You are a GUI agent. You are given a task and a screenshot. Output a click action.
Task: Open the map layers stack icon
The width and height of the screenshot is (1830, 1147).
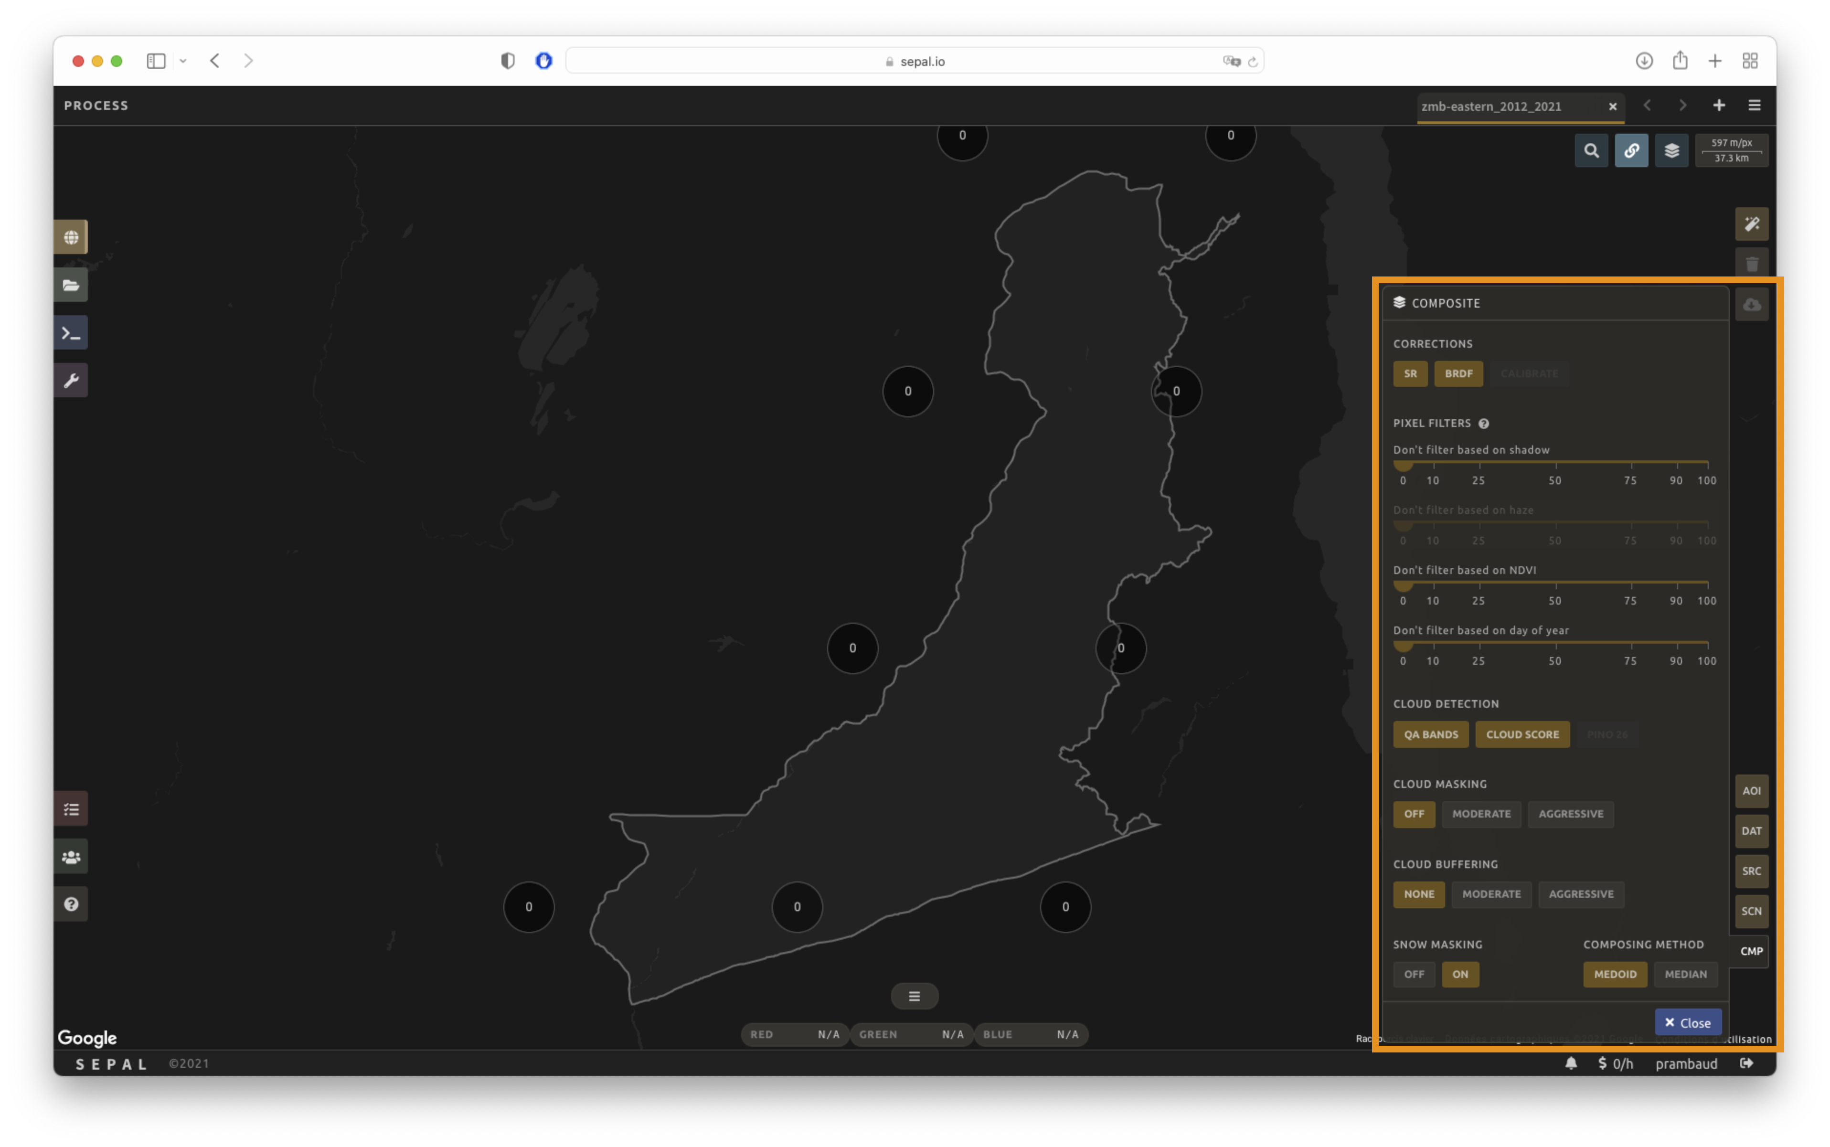[x=1671, y=151]
